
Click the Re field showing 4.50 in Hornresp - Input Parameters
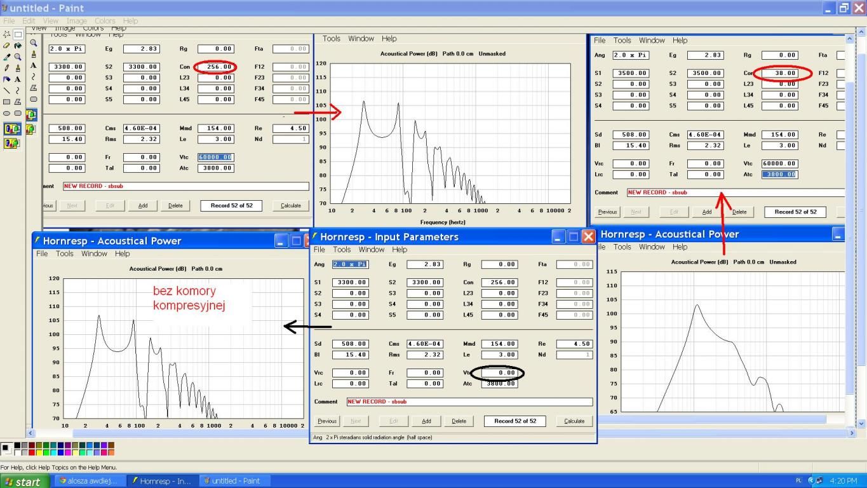tap(574, 344)
